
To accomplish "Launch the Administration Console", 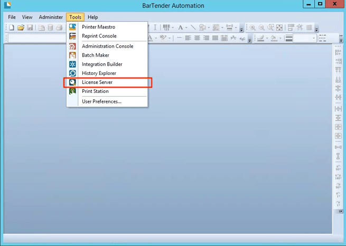I will point(107,46).
